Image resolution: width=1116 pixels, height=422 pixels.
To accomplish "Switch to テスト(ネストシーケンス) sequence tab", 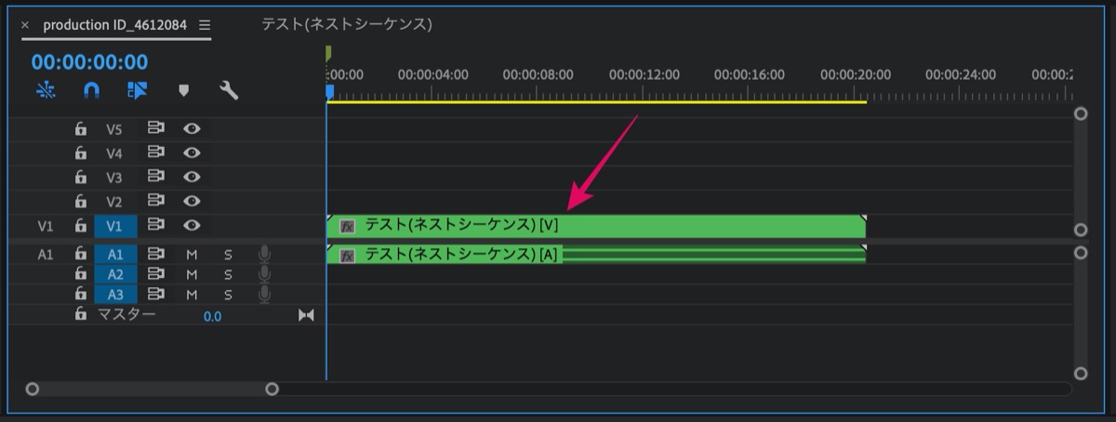I will [x=347, y=25].
